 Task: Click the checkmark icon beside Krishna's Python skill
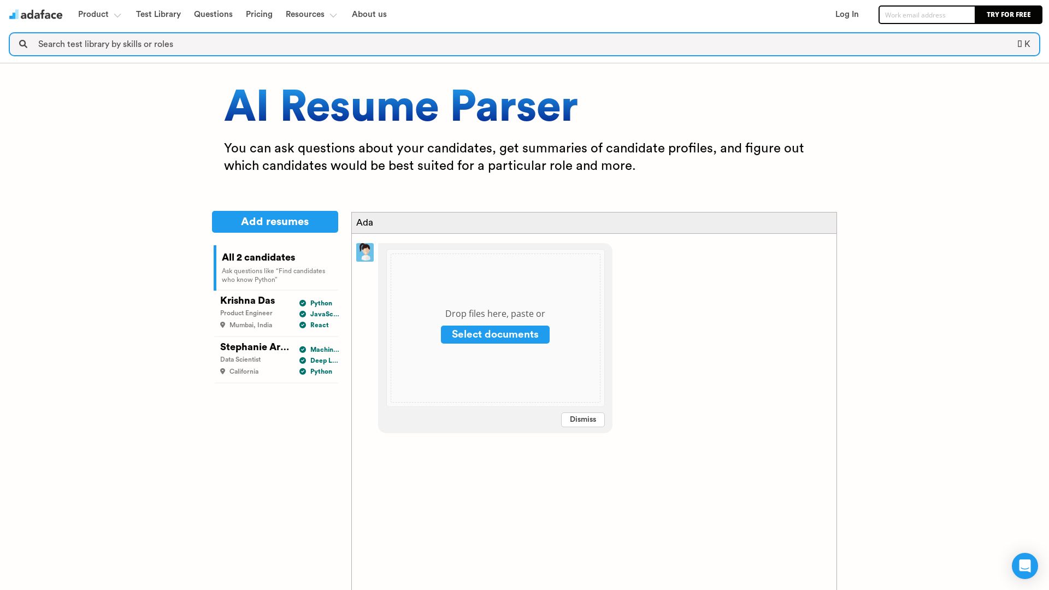point(303,303)
